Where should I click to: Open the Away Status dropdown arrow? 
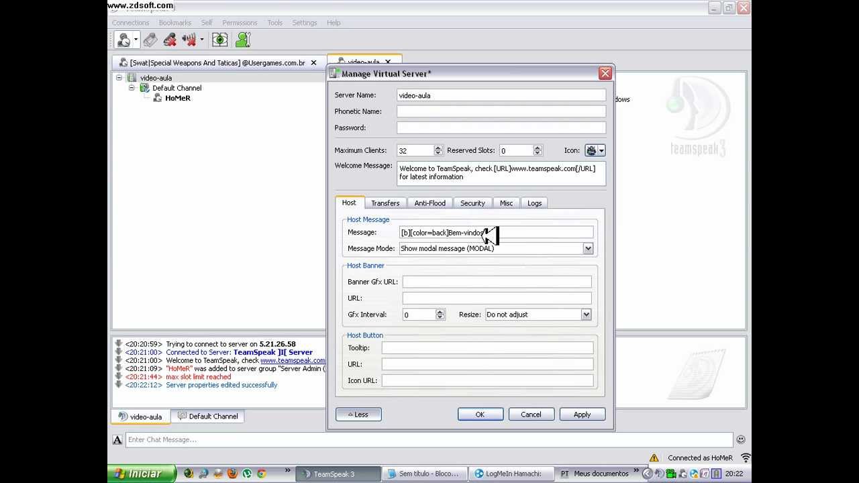coord(136,40)
